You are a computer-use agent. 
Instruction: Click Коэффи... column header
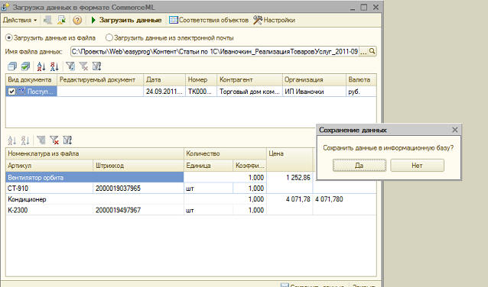click(x=249, y=166)
